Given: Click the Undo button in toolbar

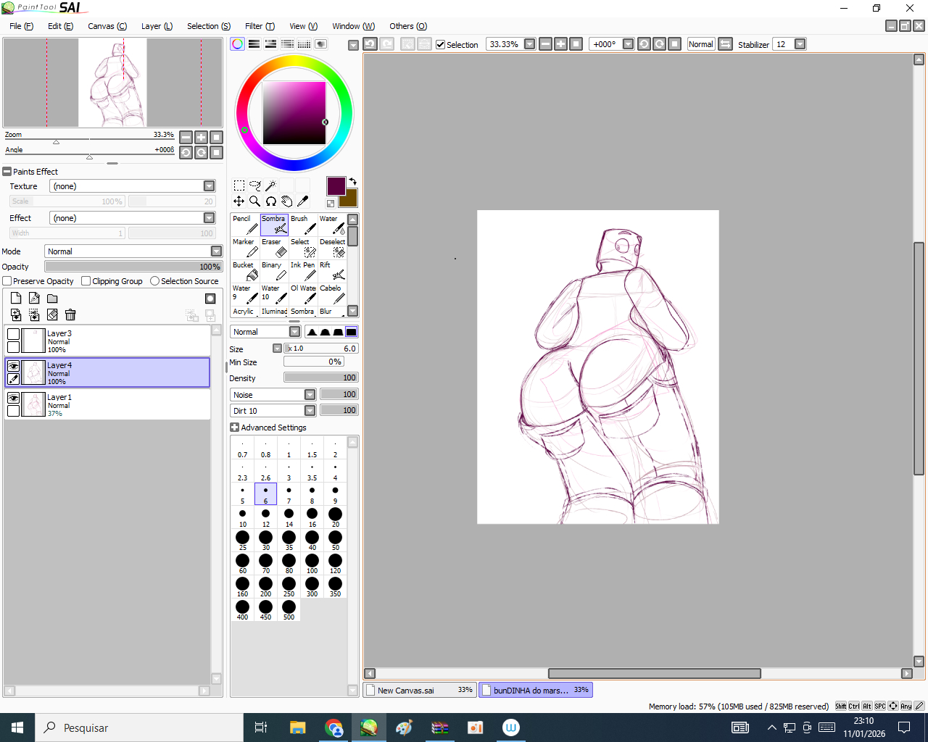Looking at the screenshot, I should [x=370, y=44].
